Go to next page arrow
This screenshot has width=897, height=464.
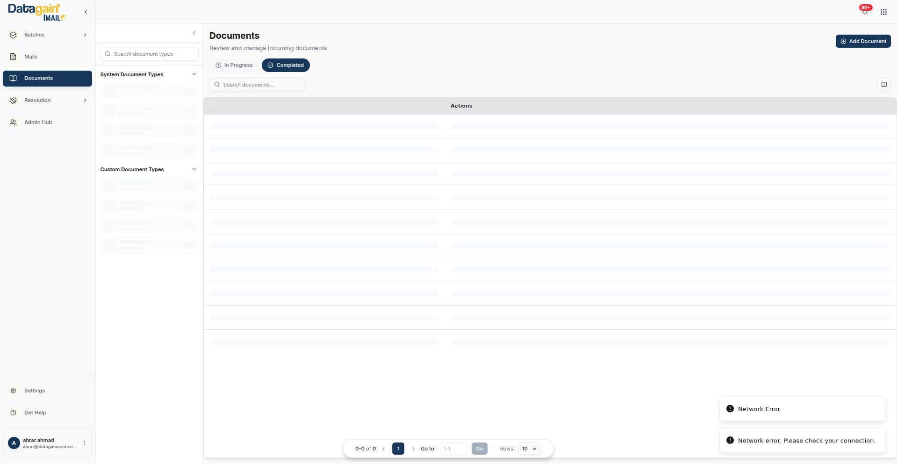413,449
